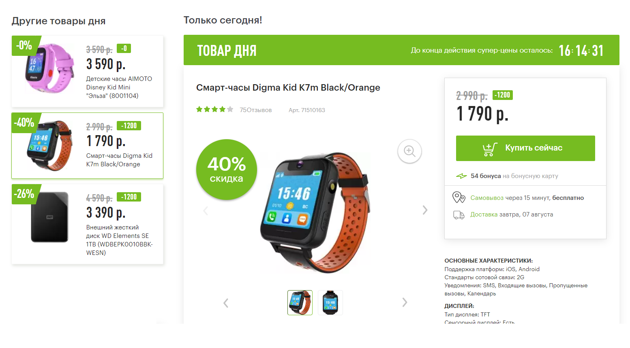This screenshot has height=348, width=630.
Task: Open the Доставка delivery link
Action: point(484,214)
